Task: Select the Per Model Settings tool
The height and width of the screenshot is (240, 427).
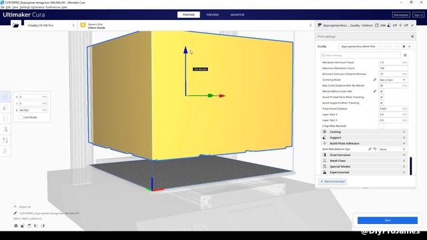Action: coord(5,140)
